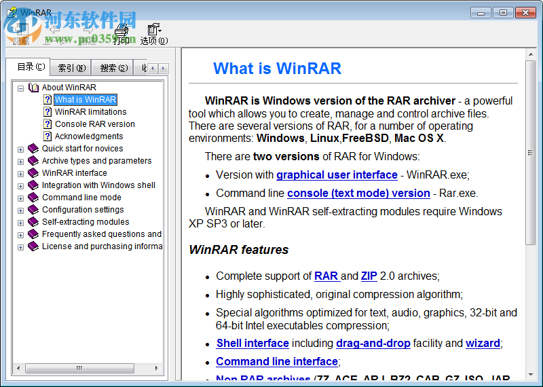This screenshot has width=543, height=387.
Task: Select the About WinRAR tree label
Action: [x=69, y=88]
